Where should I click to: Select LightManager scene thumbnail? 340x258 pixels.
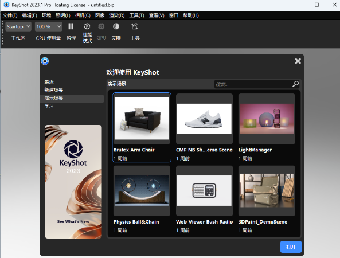coord(267,119)
